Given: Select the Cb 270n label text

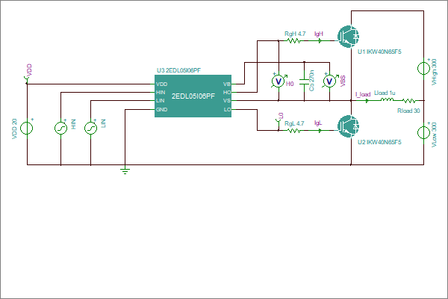Looking at the screenshot, I should coord(311,81).
